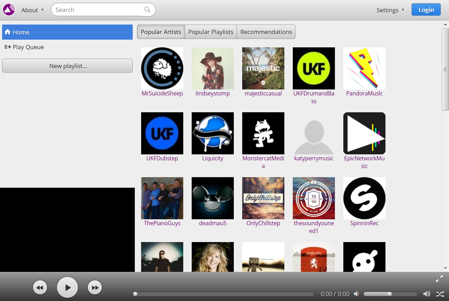Open the SpinninRec S logo thumbnail
Screen dimensions: 449x301
[x=364, y=198]
